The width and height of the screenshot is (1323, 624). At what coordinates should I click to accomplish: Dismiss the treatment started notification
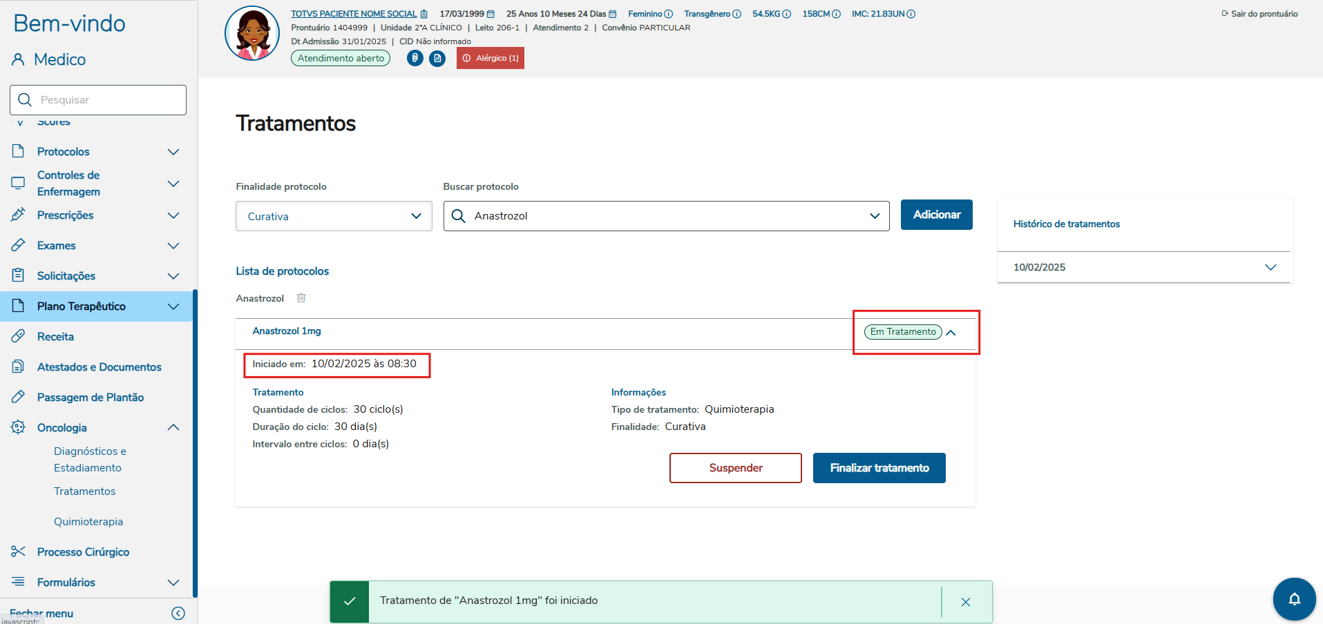coord(965,602)
